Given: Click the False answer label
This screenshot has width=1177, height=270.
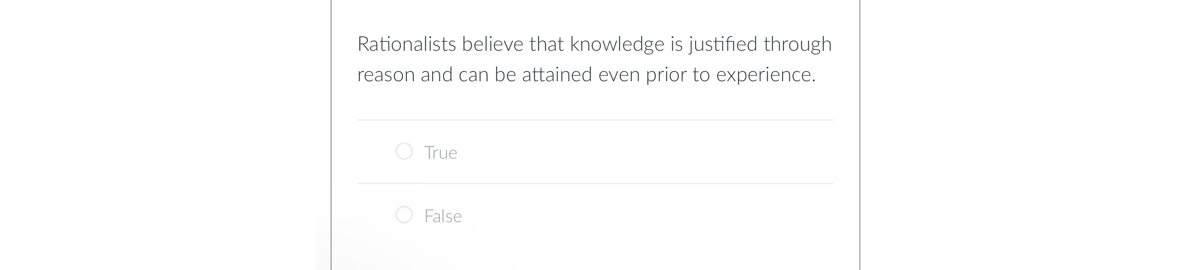Looking at the screenshot, I should 443,216.
